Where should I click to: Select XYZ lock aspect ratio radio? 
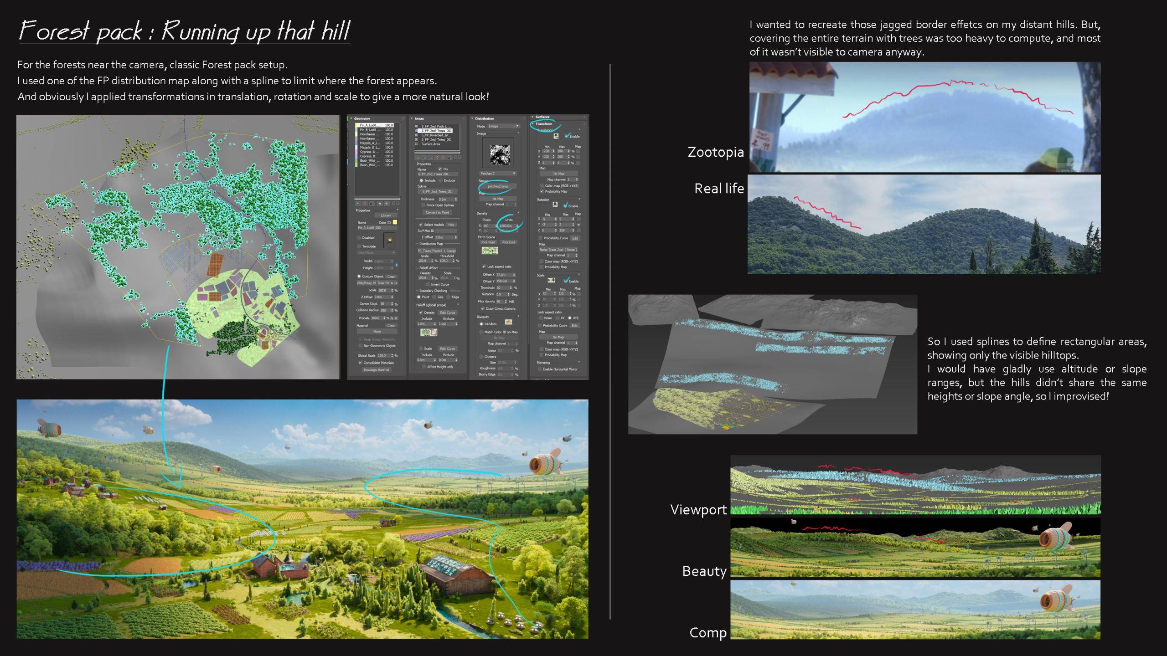pos(569,318)
